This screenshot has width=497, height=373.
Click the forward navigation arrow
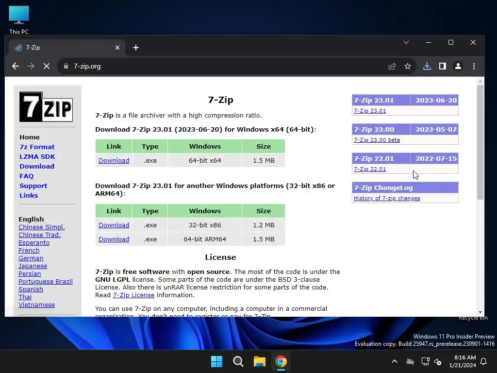31,66
